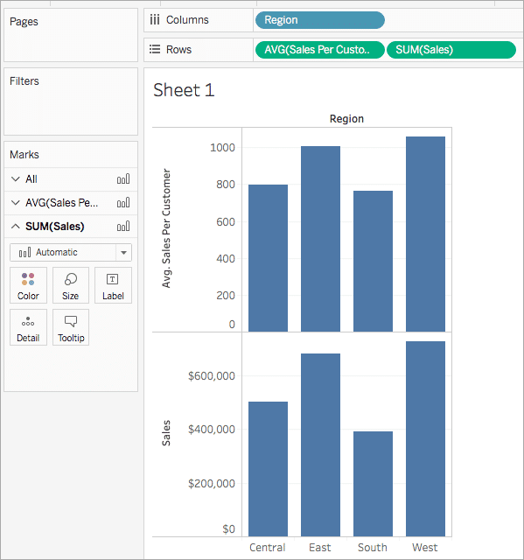The image size is (524, 560).
Task: Expand the All marks section
Action: click(x=16, y=178)
